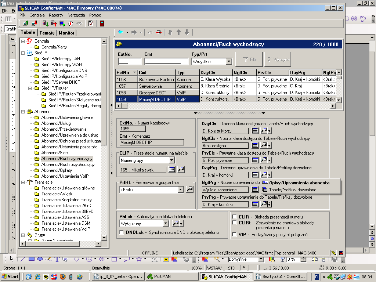Image resolution: width=376 pixels, height=282 pixels.
Task: Choose Tabele/Prefiksy dozwolone from popup menu
Action: click(x=300, y=190)
